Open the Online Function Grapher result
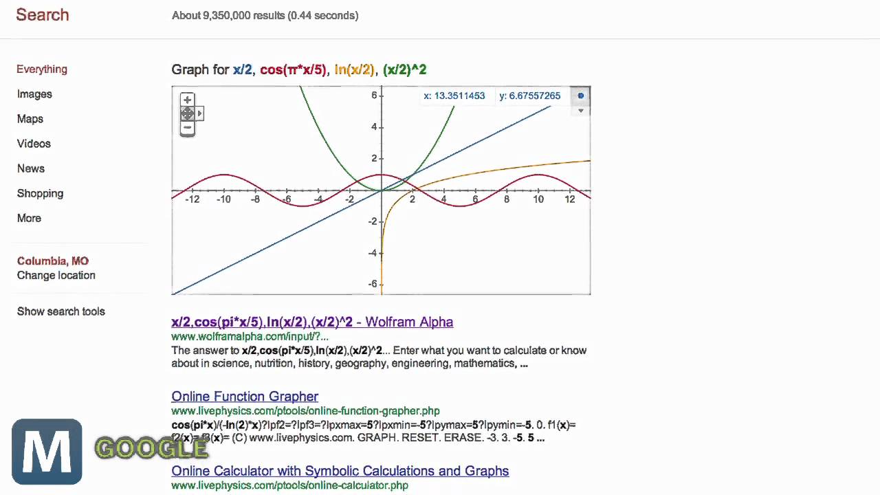The image size is (880, 495). point(245,397)
